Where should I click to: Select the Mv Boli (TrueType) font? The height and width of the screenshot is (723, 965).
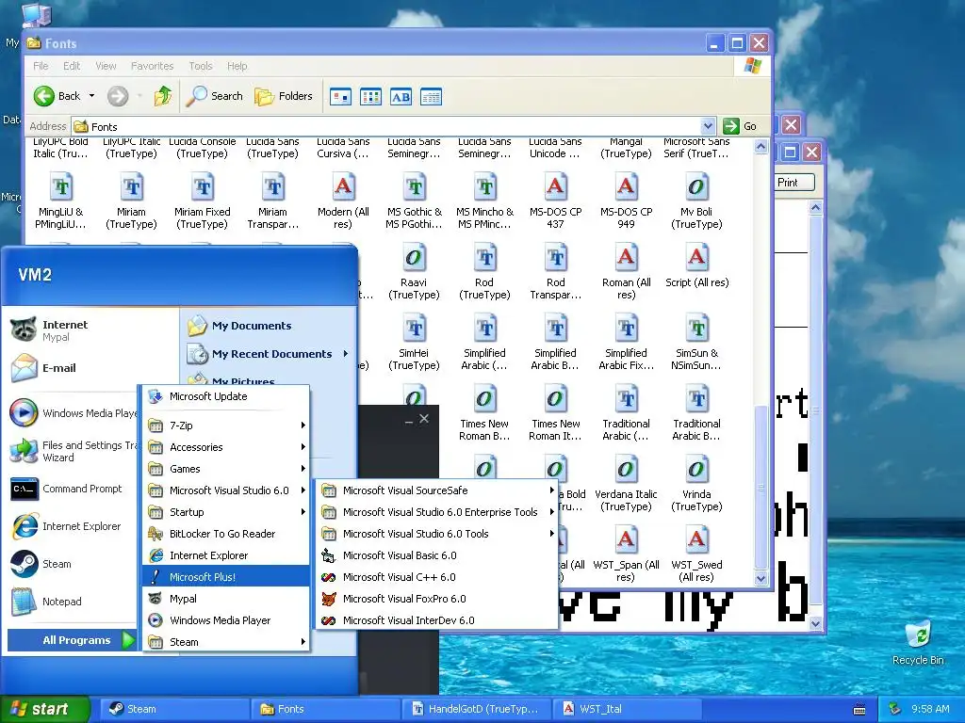point(696,201)
